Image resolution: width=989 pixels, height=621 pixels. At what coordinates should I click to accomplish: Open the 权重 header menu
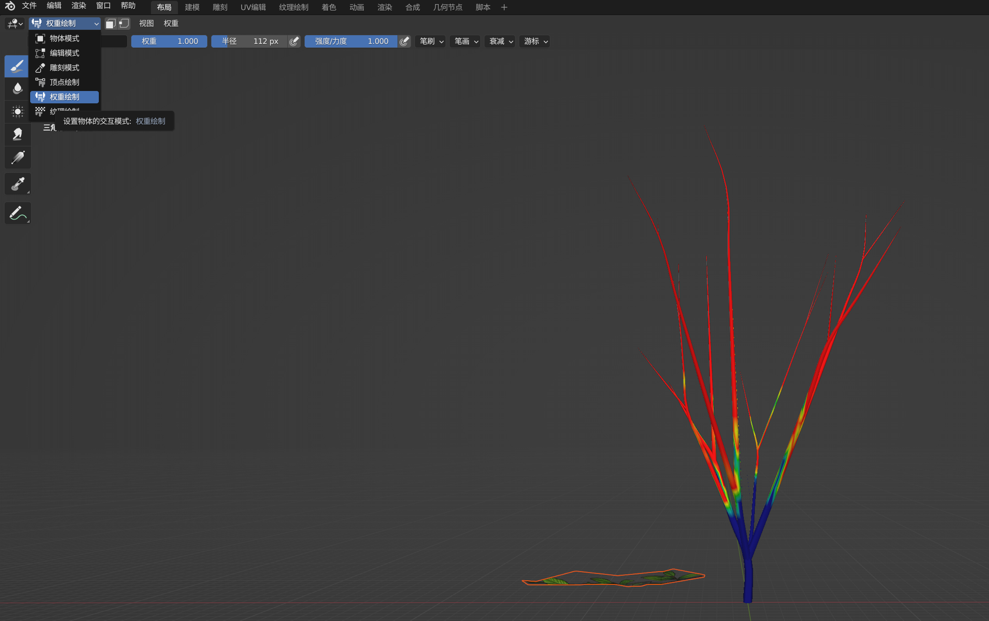pos(171,24)
